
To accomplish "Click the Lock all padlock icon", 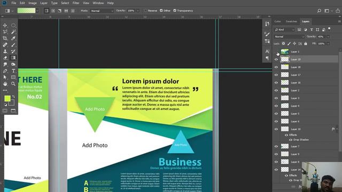I will coord(306,44).
